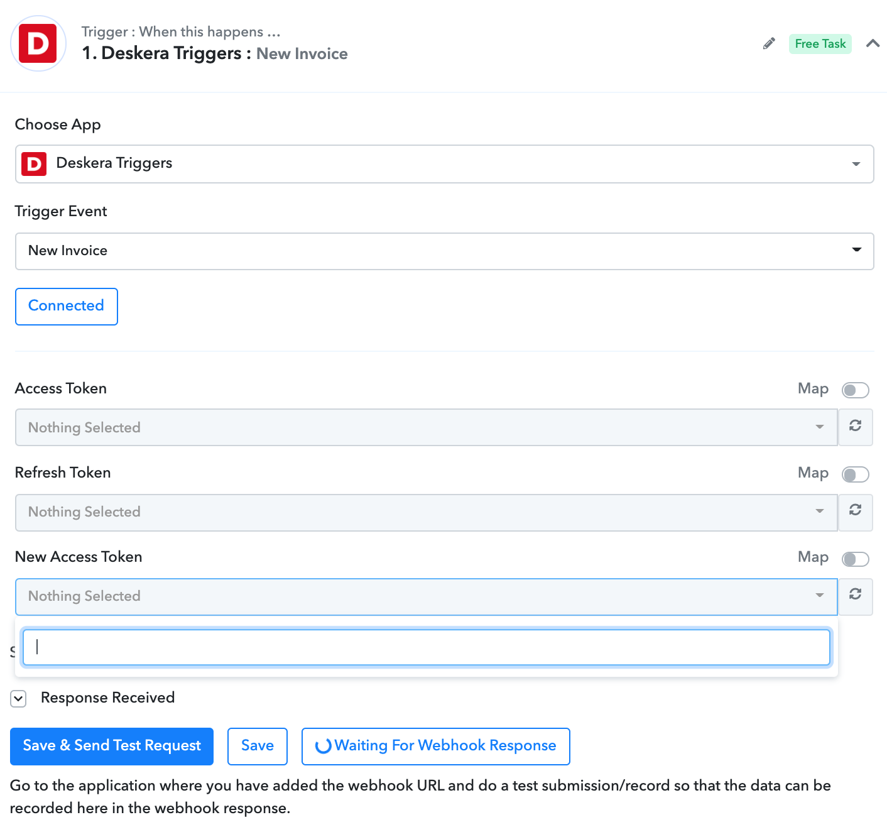
Task: Click the Deskera icon inside Choose App field
Action: click(34, 164)
